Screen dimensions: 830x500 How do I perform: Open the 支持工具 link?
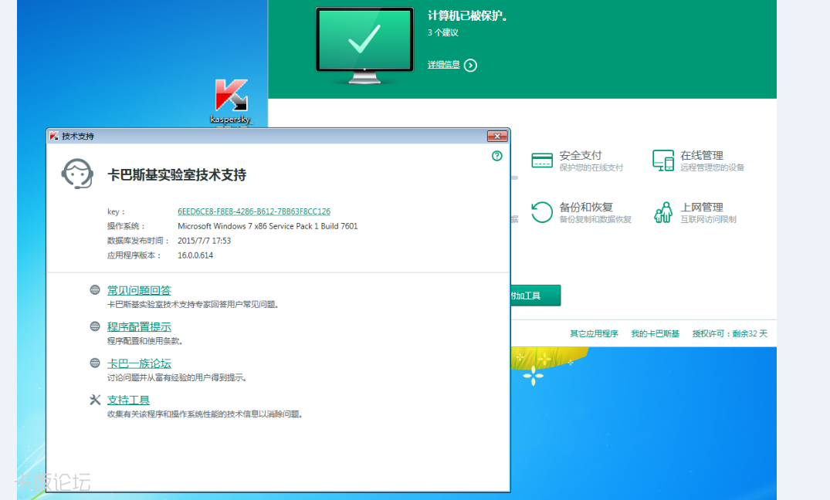(129, 400)
